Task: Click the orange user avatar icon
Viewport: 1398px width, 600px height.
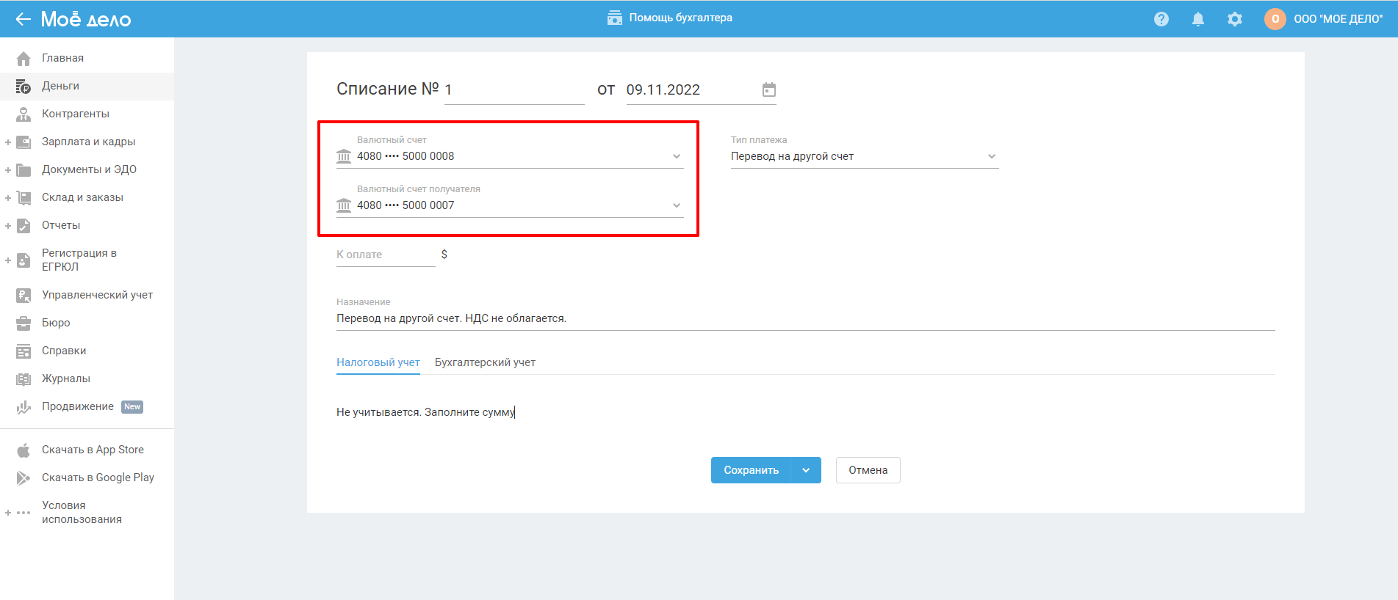Action: [x=1275, y=19]
